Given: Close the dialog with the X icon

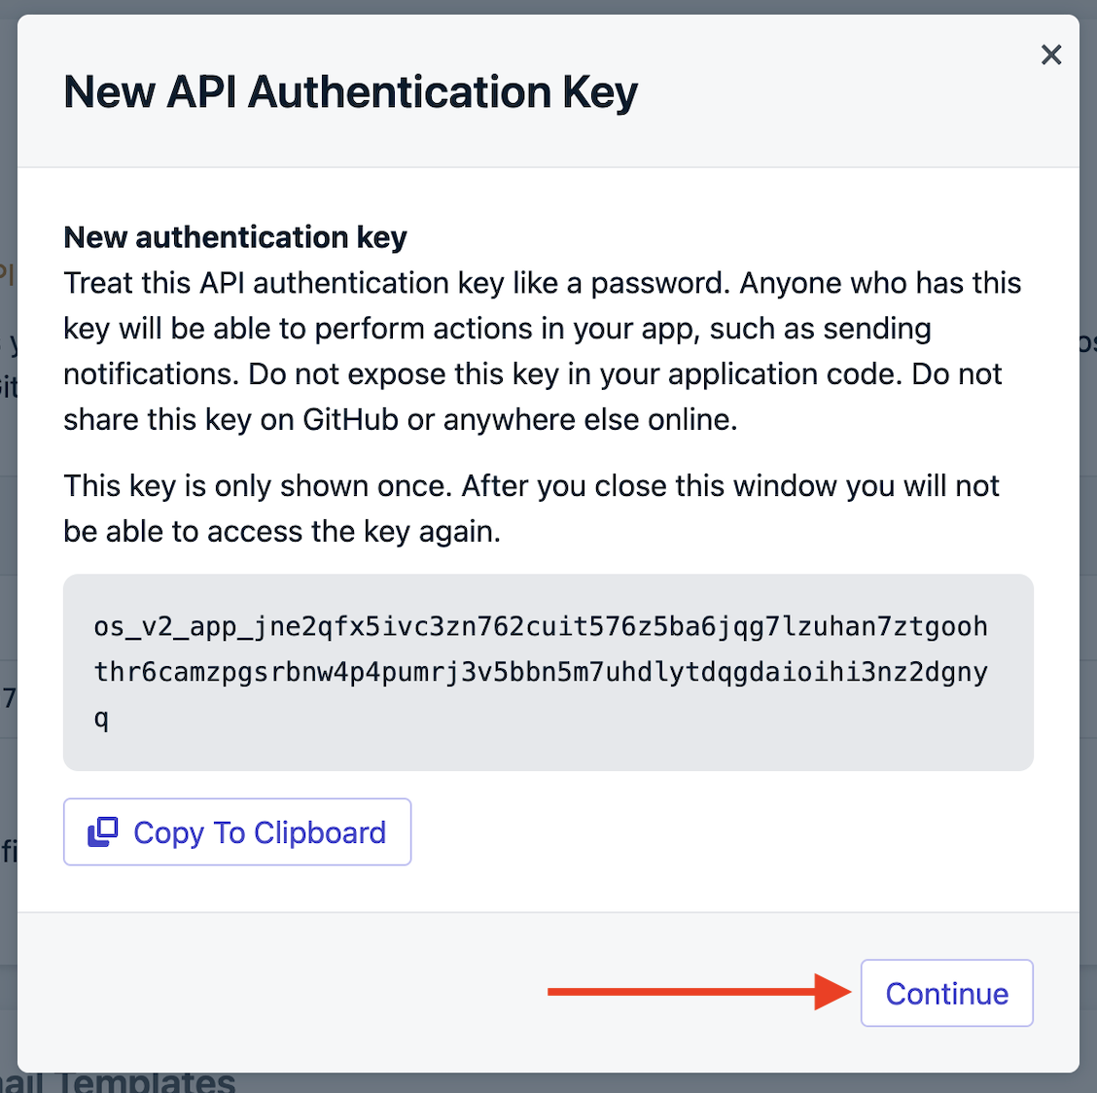Looking at the screenshot, I should 1051,54.
